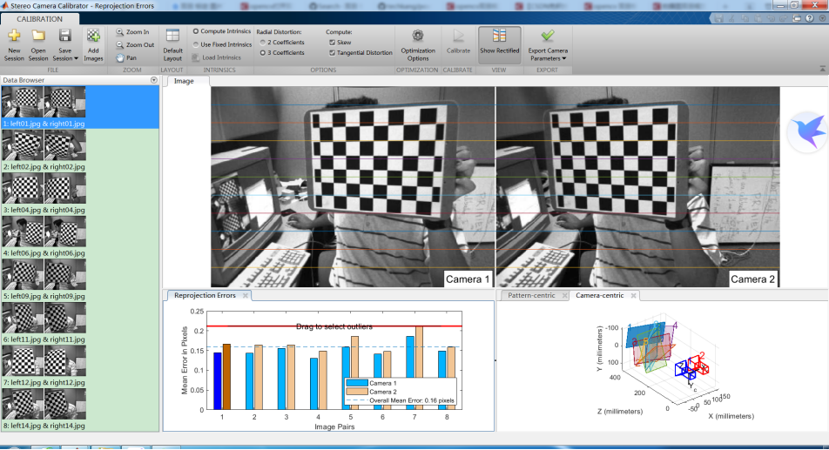Close the Camera-centric tab
The image size is (829, 450).
coord(633,295)
